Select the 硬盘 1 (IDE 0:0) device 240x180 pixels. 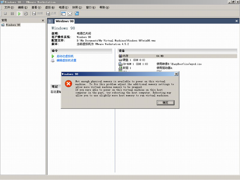pyautogui.click(x=132, y=60)
